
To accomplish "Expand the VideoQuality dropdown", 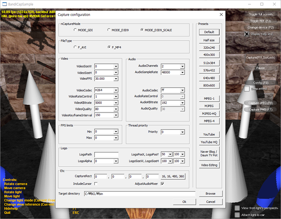I will coord(116,109).
